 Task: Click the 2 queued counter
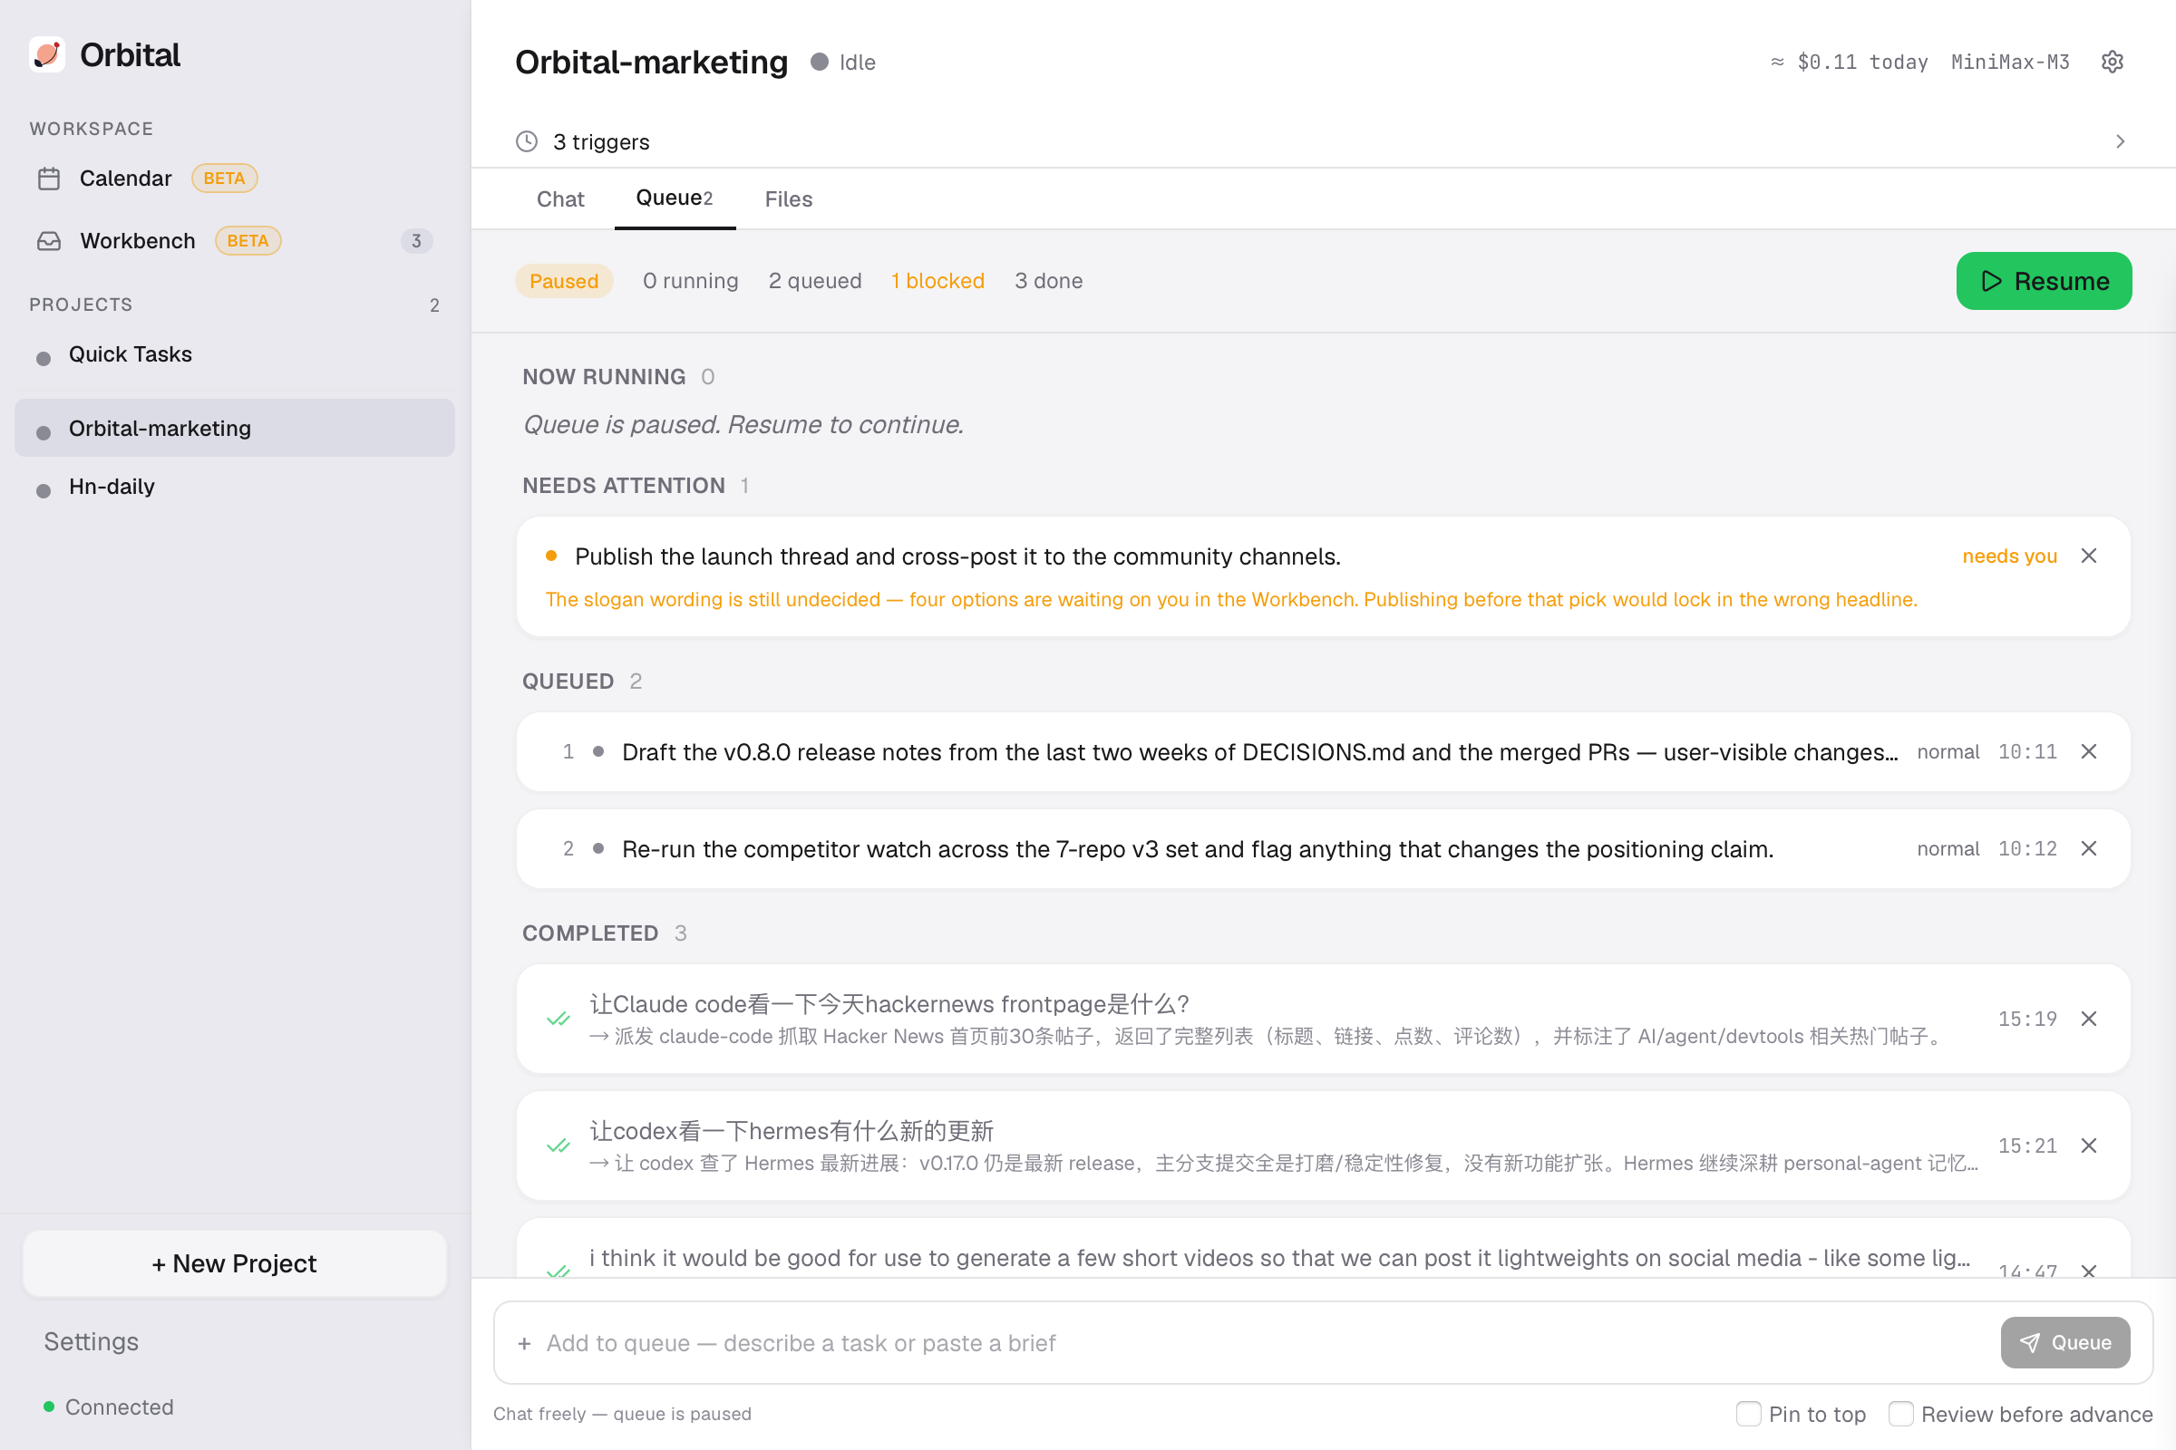click(x=814, y=281)
